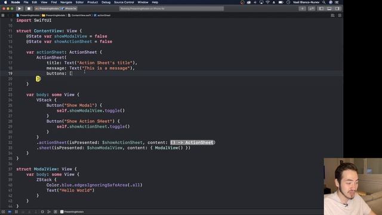The height and width of the screenshot is (215, 382).
Task: Click 'showActionSheet' on line 13
Action: click(73, 41)
